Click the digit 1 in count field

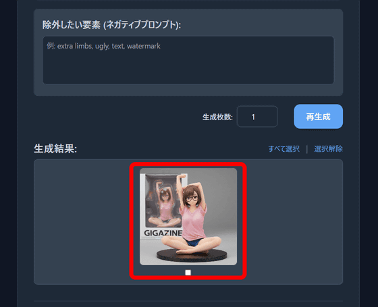click(x=253, y=117)
